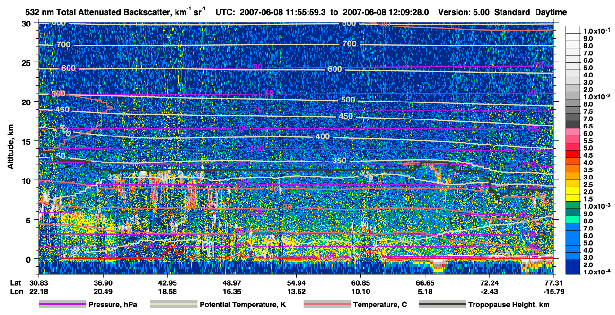615x315 pixels.
Task: Click longitude value '16.35'
Action: click(x=231, y=291)
